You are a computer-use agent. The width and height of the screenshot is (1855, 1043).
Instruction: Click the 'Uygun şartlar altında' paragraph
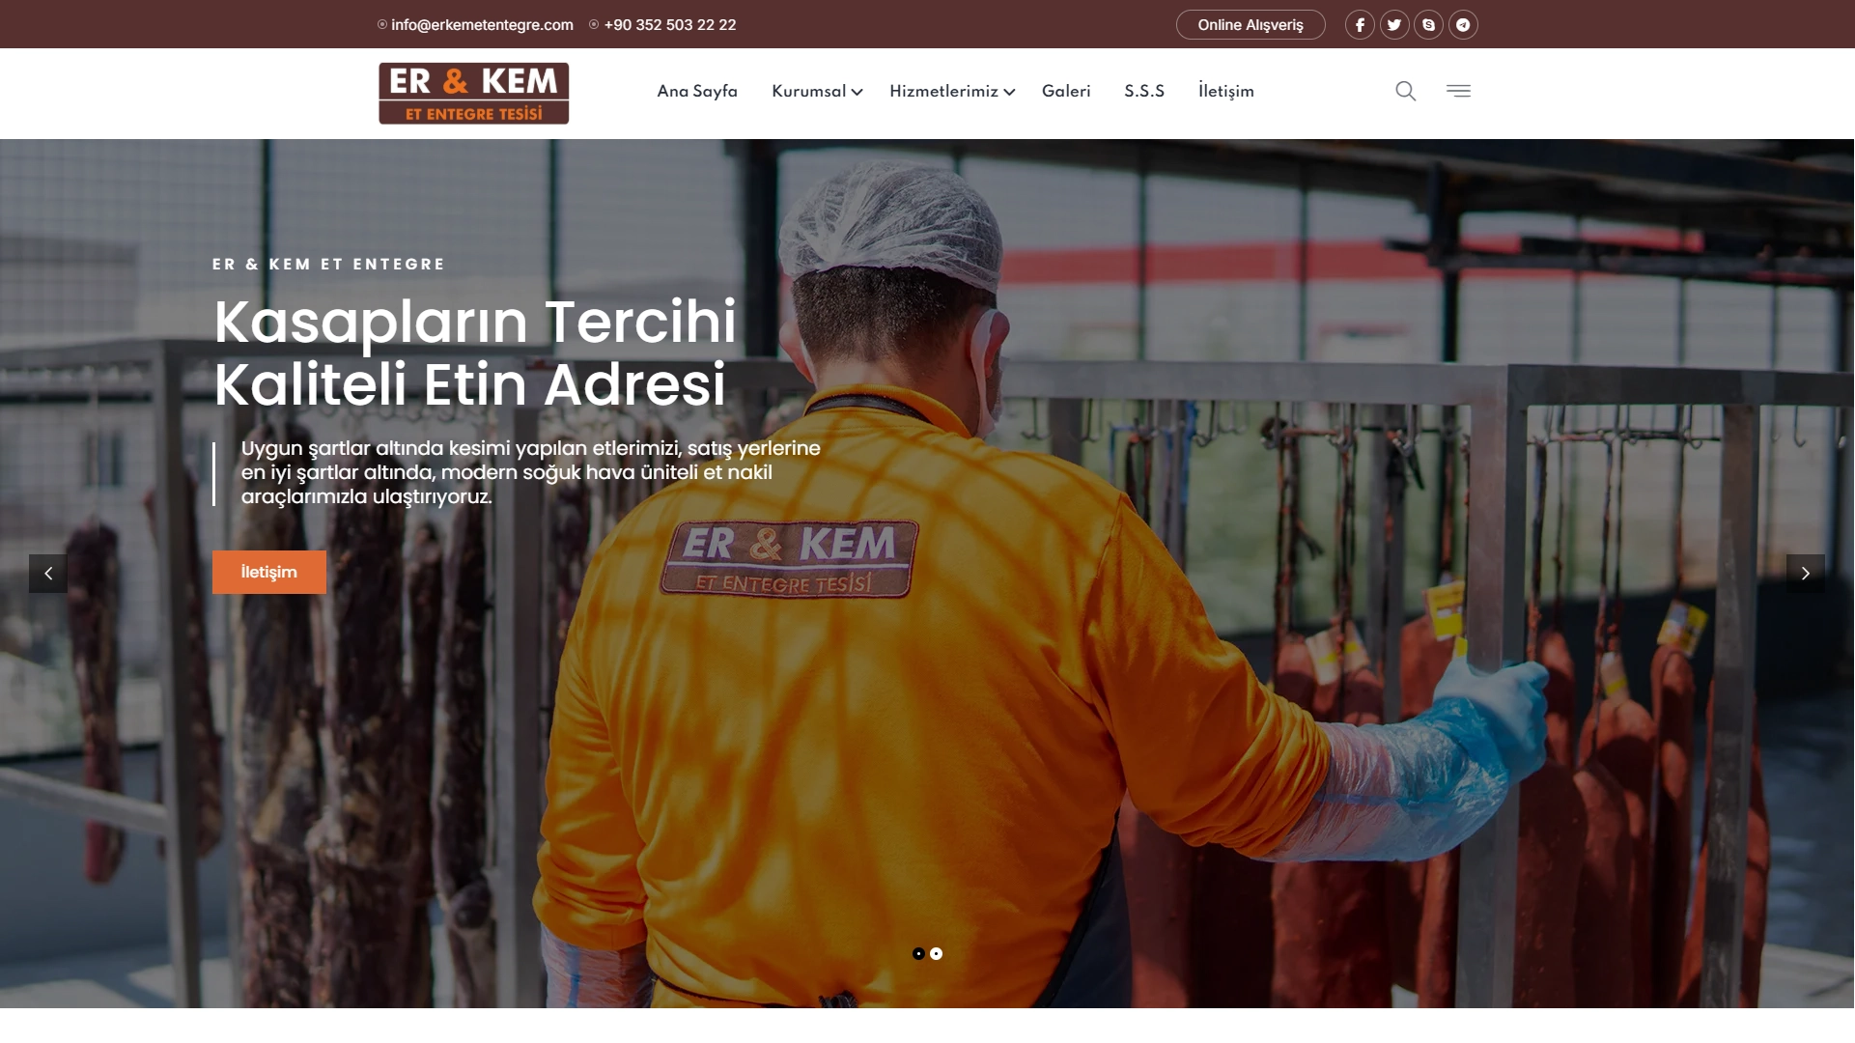tap(531, 473)
